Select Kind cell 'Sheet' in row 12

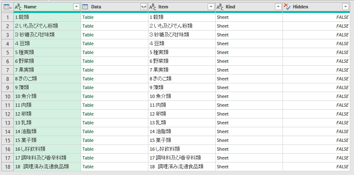point(249,114)
